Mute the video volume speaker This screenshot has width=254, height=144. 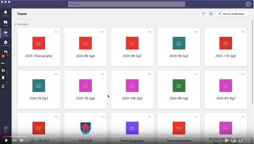[21, 140]
